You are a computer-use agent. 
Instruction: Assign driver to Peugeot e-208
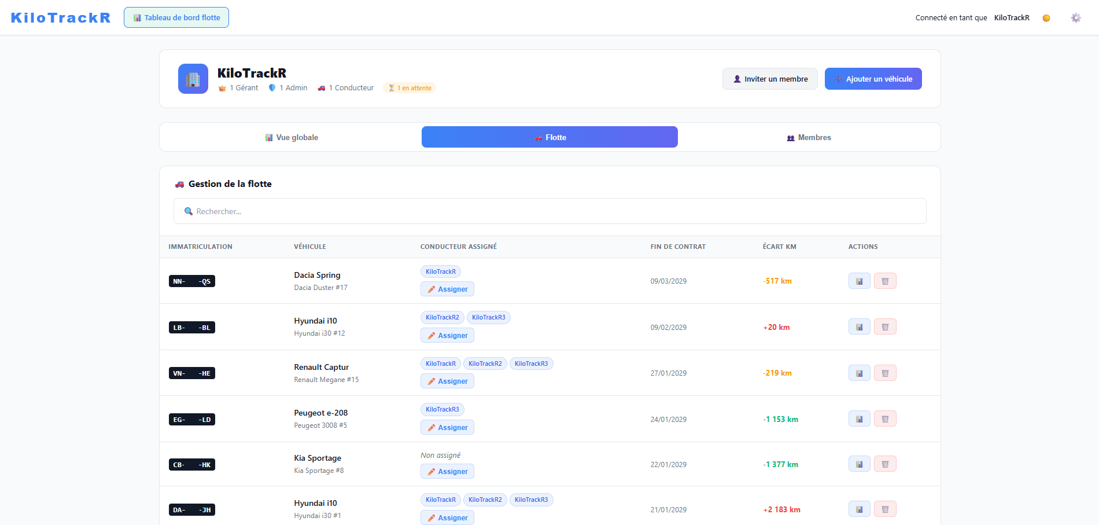pos(447,427)
